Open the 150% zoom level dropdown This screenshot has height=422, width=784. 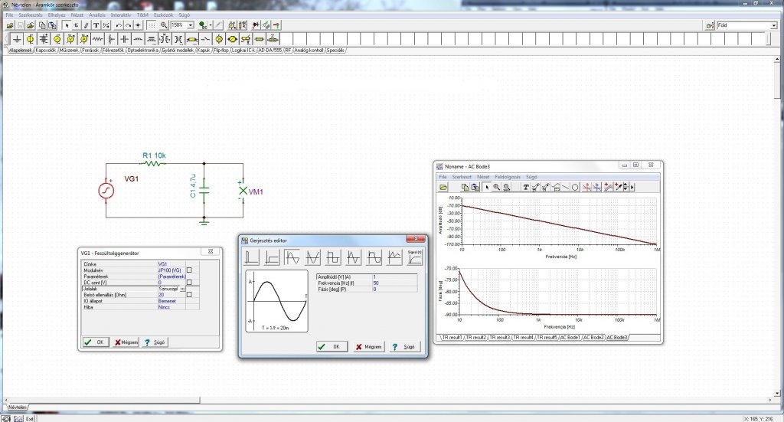(x=191, y=25)
